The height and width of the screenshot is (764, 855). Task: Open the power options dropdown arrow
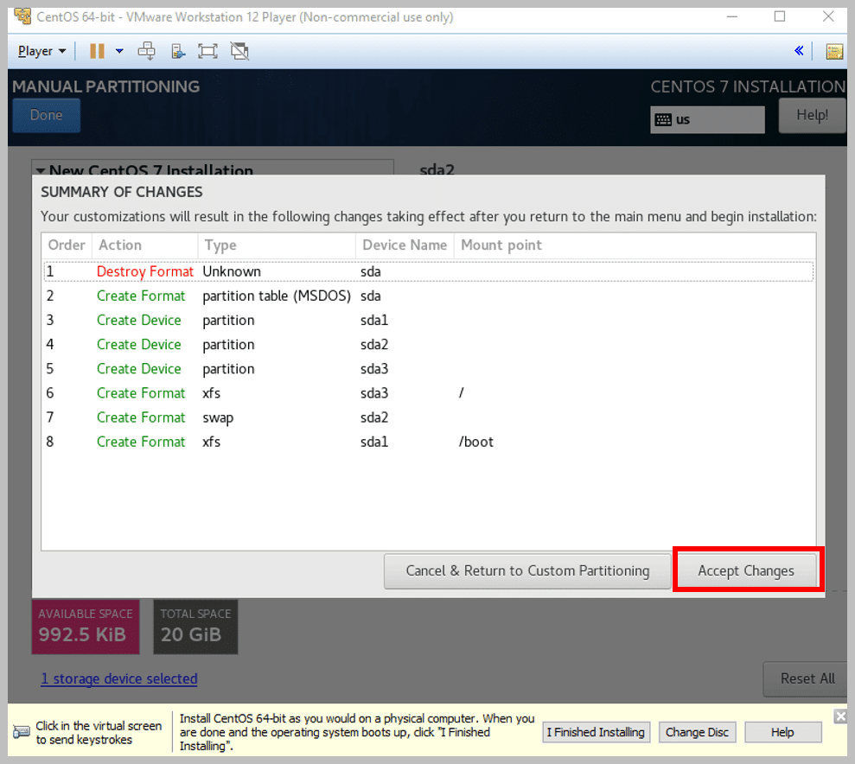coord(119,51)
